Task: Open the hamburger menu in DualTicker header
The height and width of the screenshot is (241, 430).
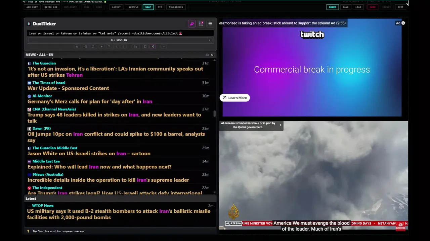Action: 210,24
